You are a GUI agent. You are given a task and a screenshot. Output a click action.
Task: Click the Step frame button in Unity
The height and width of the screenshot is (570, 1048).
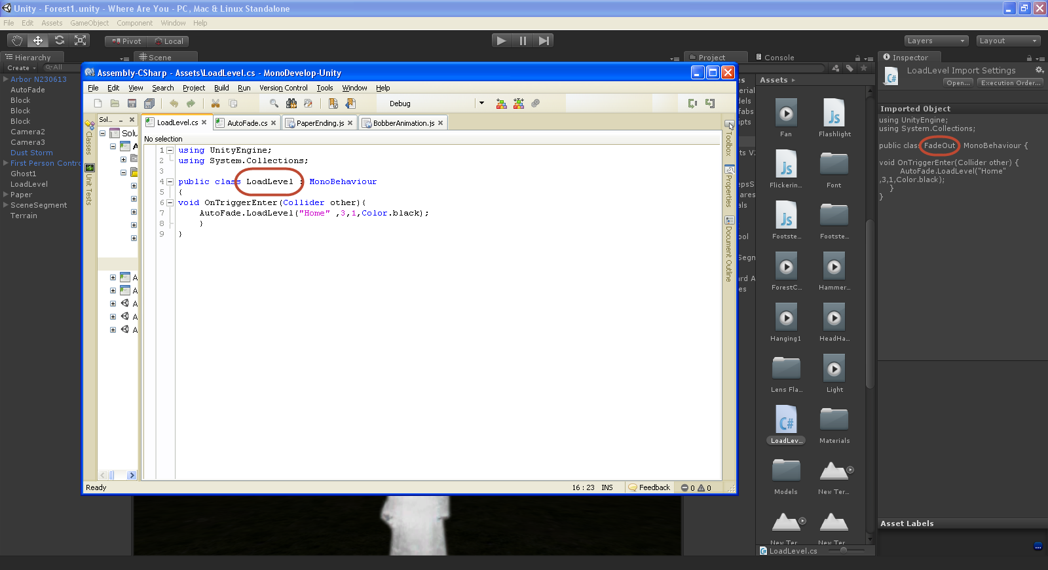click(x=544, y=41)
